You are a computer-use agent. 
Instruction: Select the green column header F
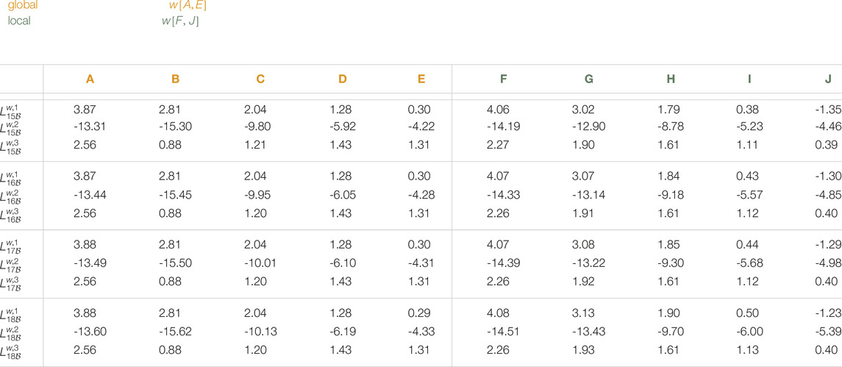(x=503, y=79)
